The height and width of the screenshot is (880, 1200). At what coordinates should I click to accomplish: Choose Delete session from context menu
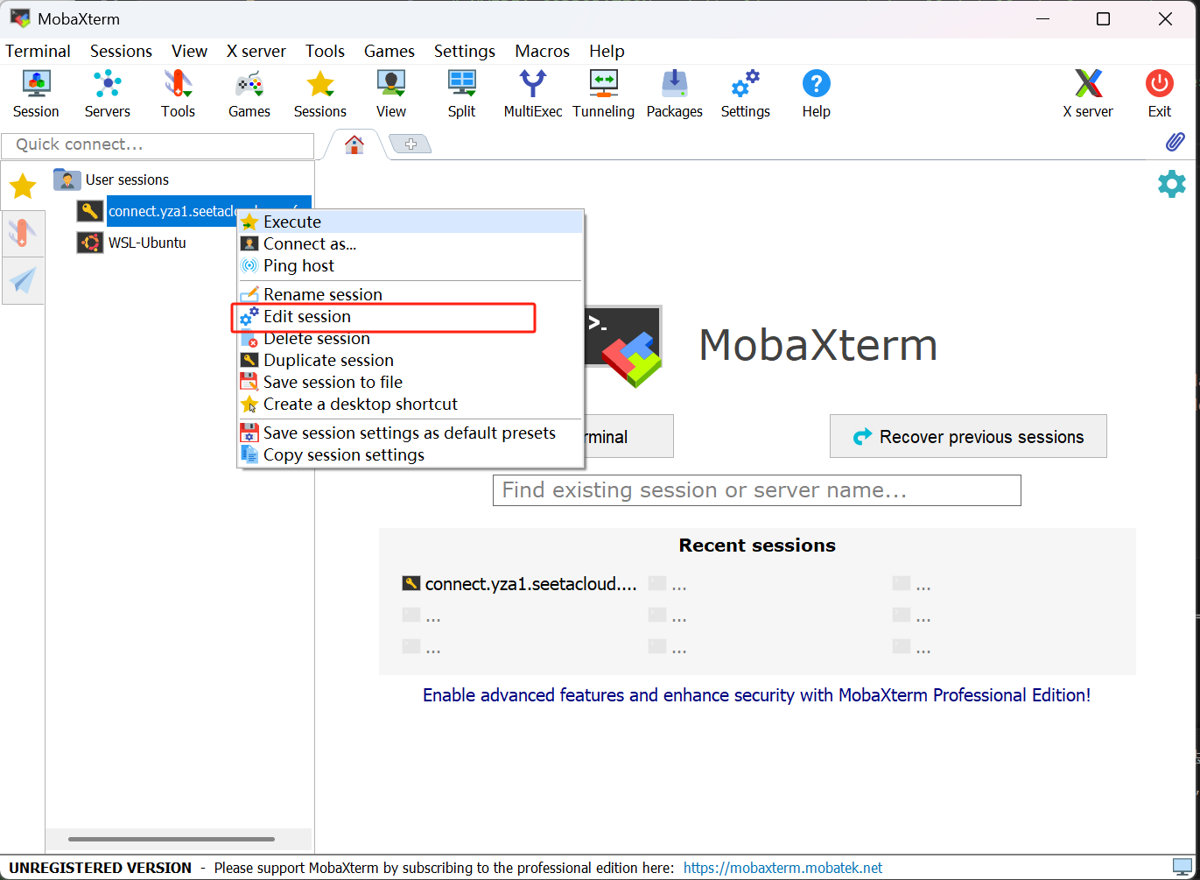pyautogui.click(x=411, y=339)
